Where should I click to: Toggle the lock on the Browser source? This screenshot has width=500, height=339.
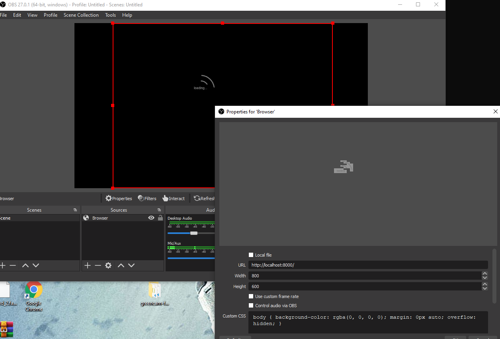(160, 218)
